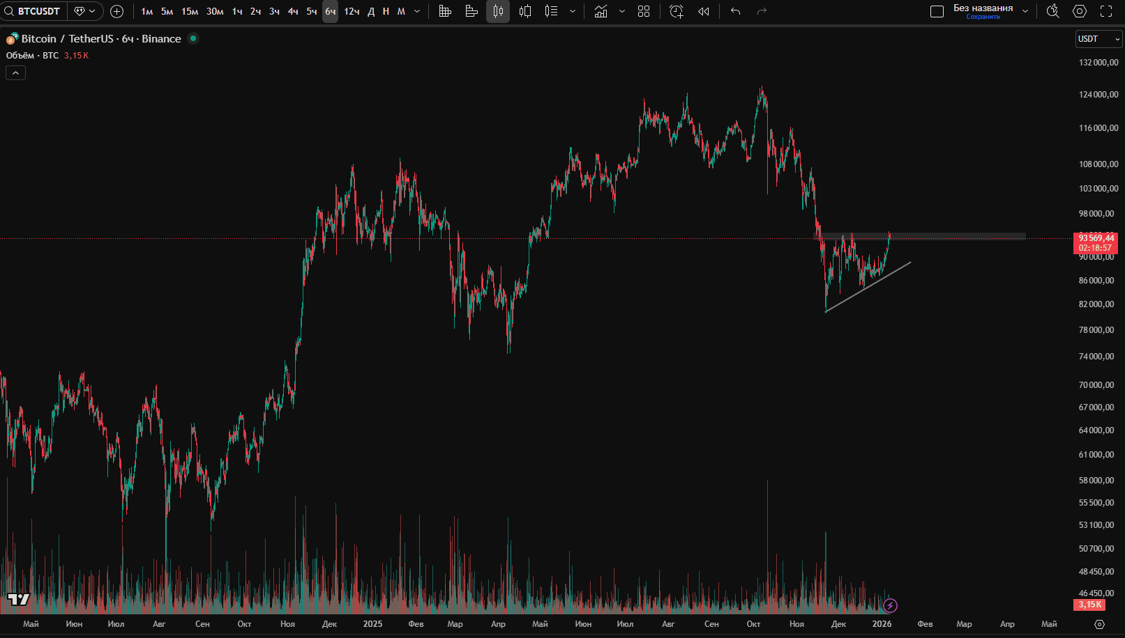This screenshot has width=1125, height=638.
Task: Open the USDT currency dropdown
Action: (1098, 39)
